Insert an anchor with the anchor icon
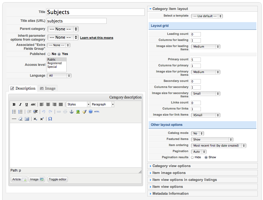263x200 pixels. pyautogui.click(x=72, y=112)
